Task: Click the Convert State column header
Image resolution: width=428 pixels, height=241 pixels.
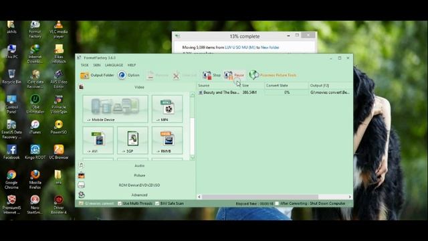Action: [x=286, y=86]
